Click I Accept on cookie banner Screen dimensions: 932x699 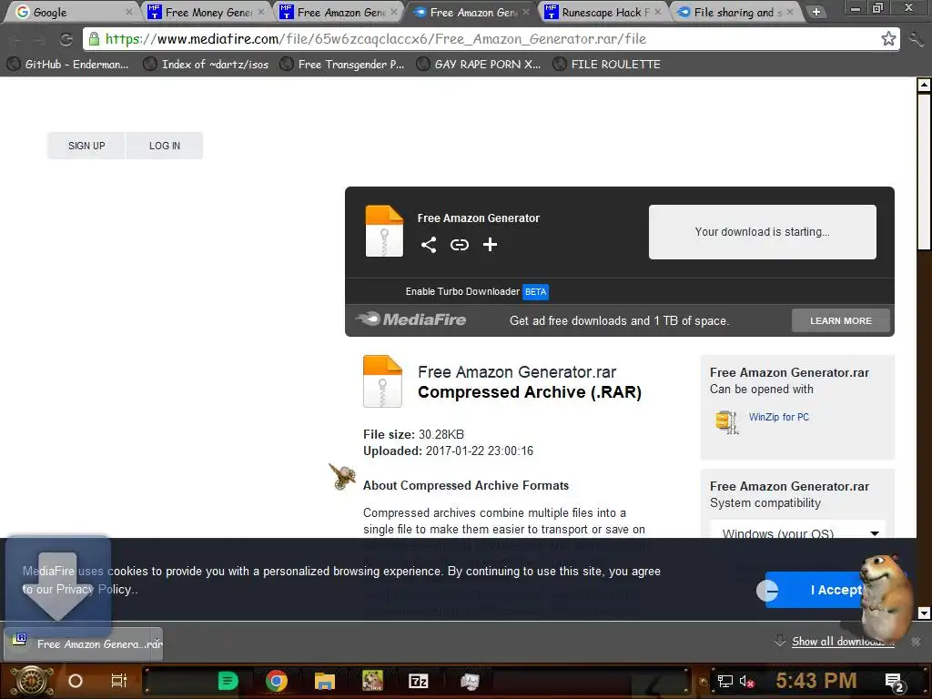(836, 590)
